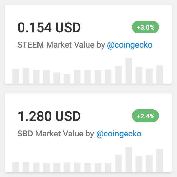177x177 pixels.
Task: Click the tallest bar in the SBD chart
Action: pos(129,160)
